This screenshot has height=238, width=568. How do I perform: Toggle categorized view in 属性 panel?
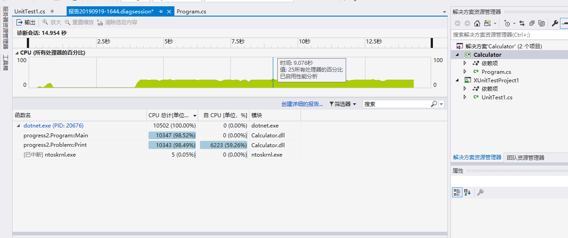click(457, 192)
